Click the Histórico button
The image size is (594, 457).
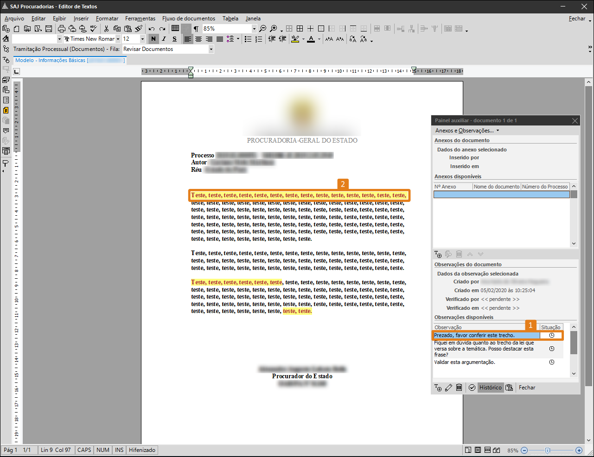491,388
